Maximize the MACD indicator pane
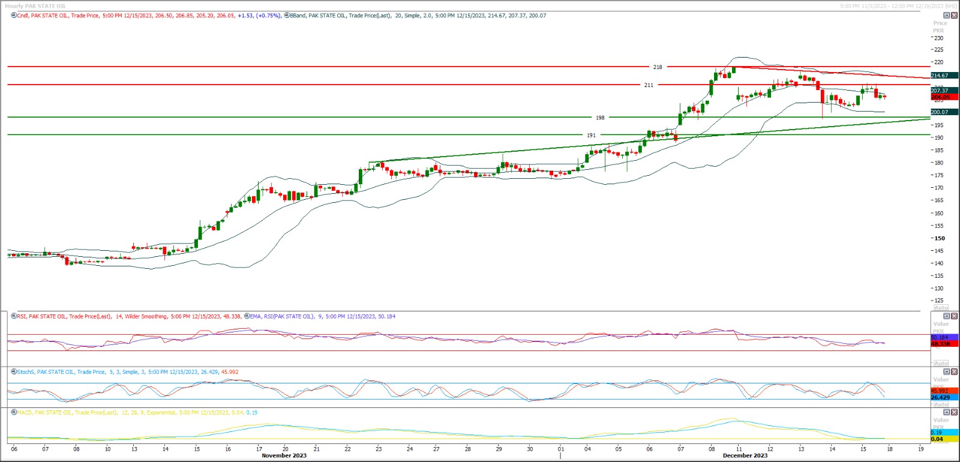The height and width of the screenshot is (462, 960). (x=947, y=412)
